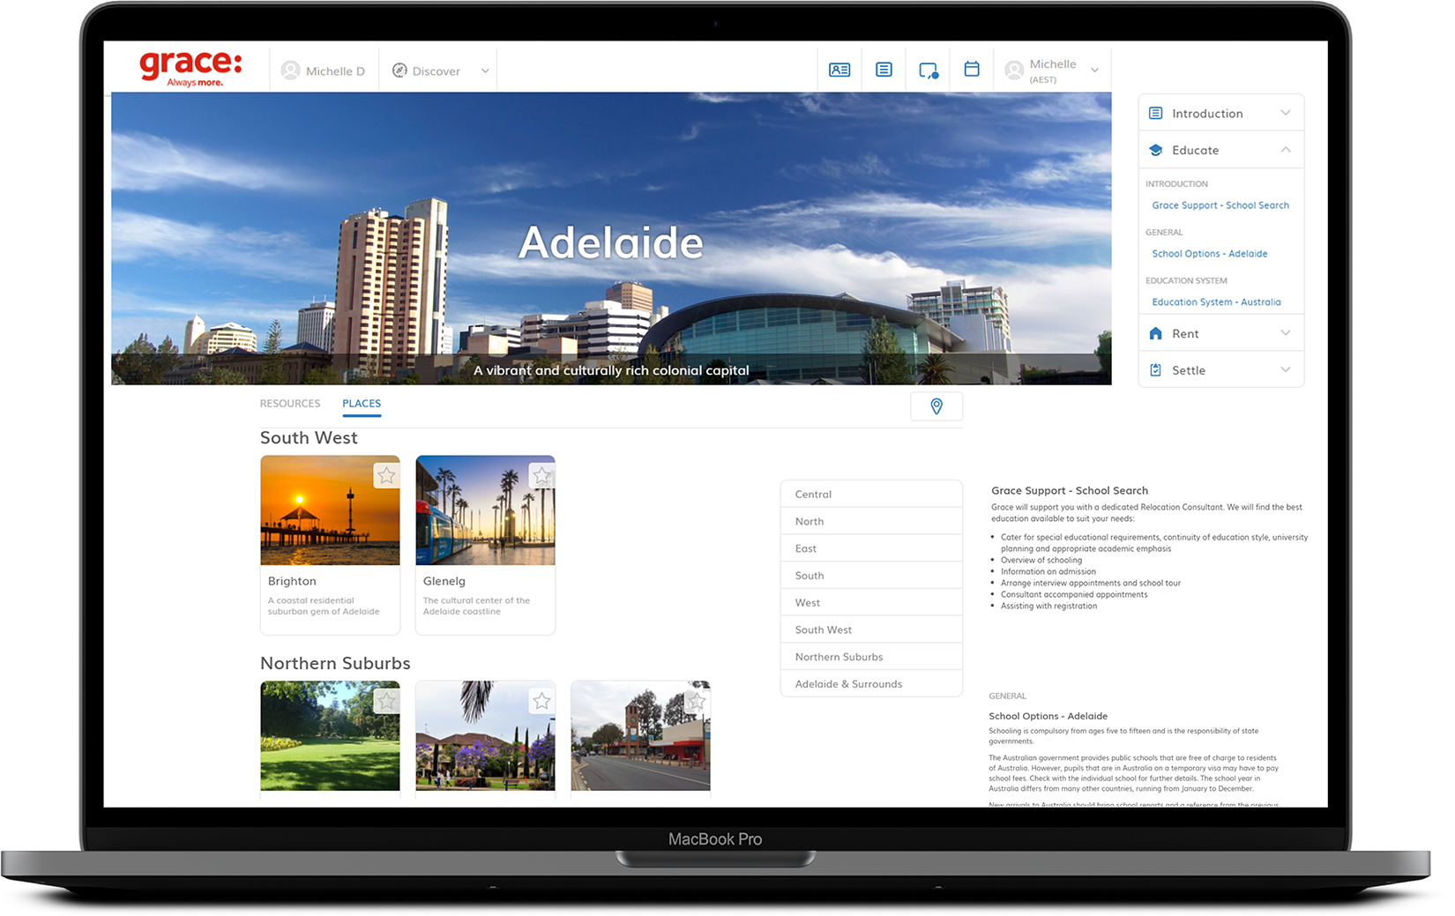Click the contact card icon in header

coord(839,70)
